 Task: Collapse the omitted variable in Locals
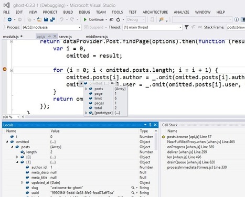7,141
